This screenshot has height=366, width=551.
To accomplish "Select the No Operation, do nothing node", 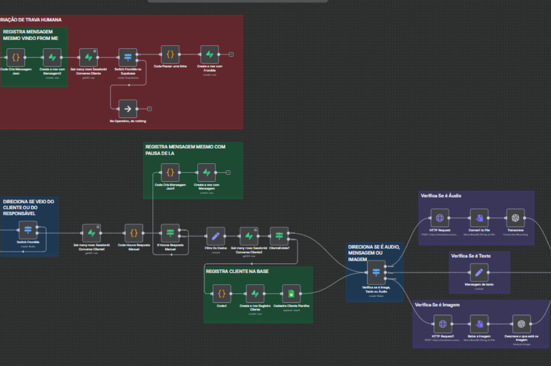I will click(127, 109).
